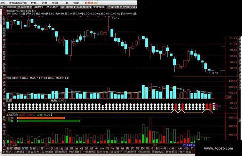This screenshot has width=242, height=156.
Task: Click the 管理 button on bottom bar
Action: 25,148
